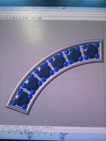The image size is (106, 141).
Task: Open help via blue question mark icon
Action: tap(40, 18)
